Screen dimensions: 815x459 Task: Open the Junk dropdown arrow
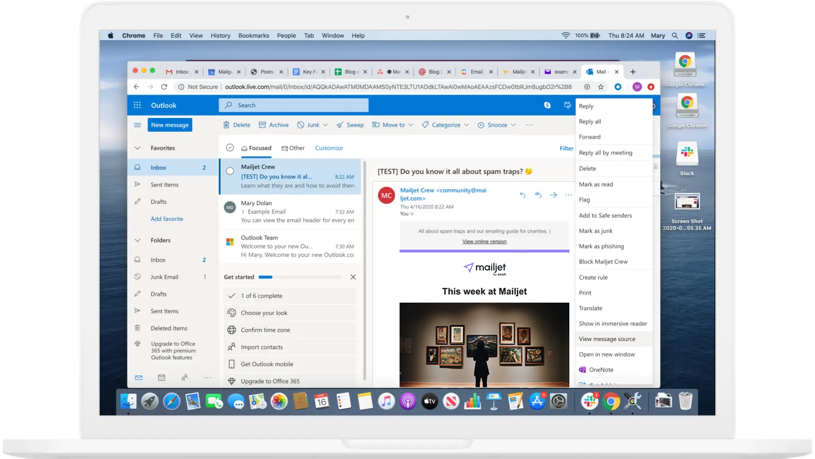pos(325,125)
